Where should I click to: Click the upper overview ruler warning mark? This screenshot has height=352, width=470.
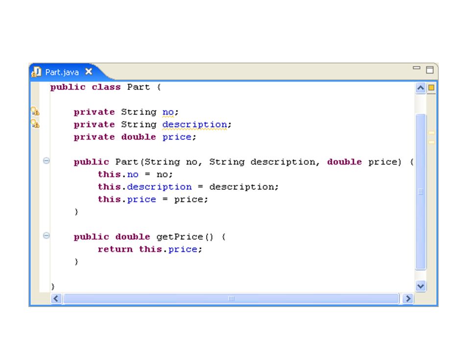432,132
